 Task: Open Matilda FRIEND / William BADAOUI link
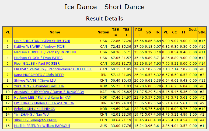tap(42, 126)
